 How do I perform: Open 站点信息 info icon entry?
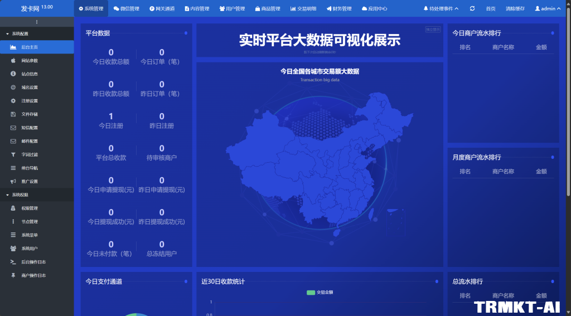(30, 74)
